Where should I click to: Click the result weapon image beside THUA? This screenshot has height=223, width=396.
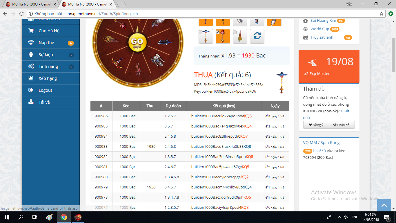pyautogui.click(x=281, y=82)
